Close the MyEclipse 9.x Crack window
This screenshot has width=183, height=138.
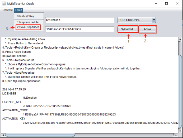(x=177, y=4)
